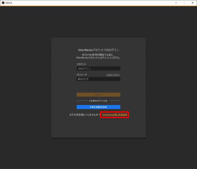Screen dimensions: 197x169
Task: Open the AVerMedia new member registration link
Action: point(115,115)
